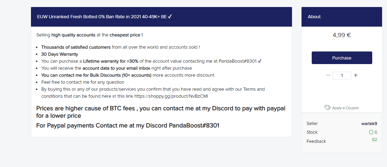Click the Feedback label
Screen dimensions: 387x167
[x=316, y=141]
